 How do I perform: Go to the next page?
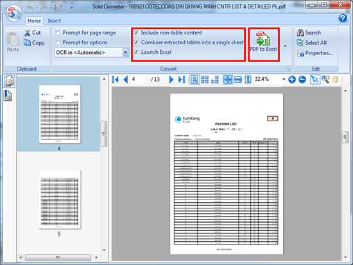(x=171, y=80)
